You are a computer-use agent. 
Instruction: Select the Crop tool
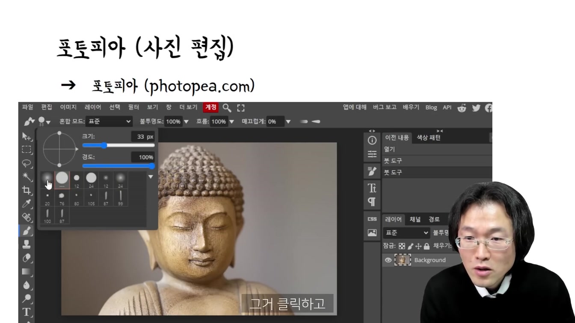tap(27, 190)
